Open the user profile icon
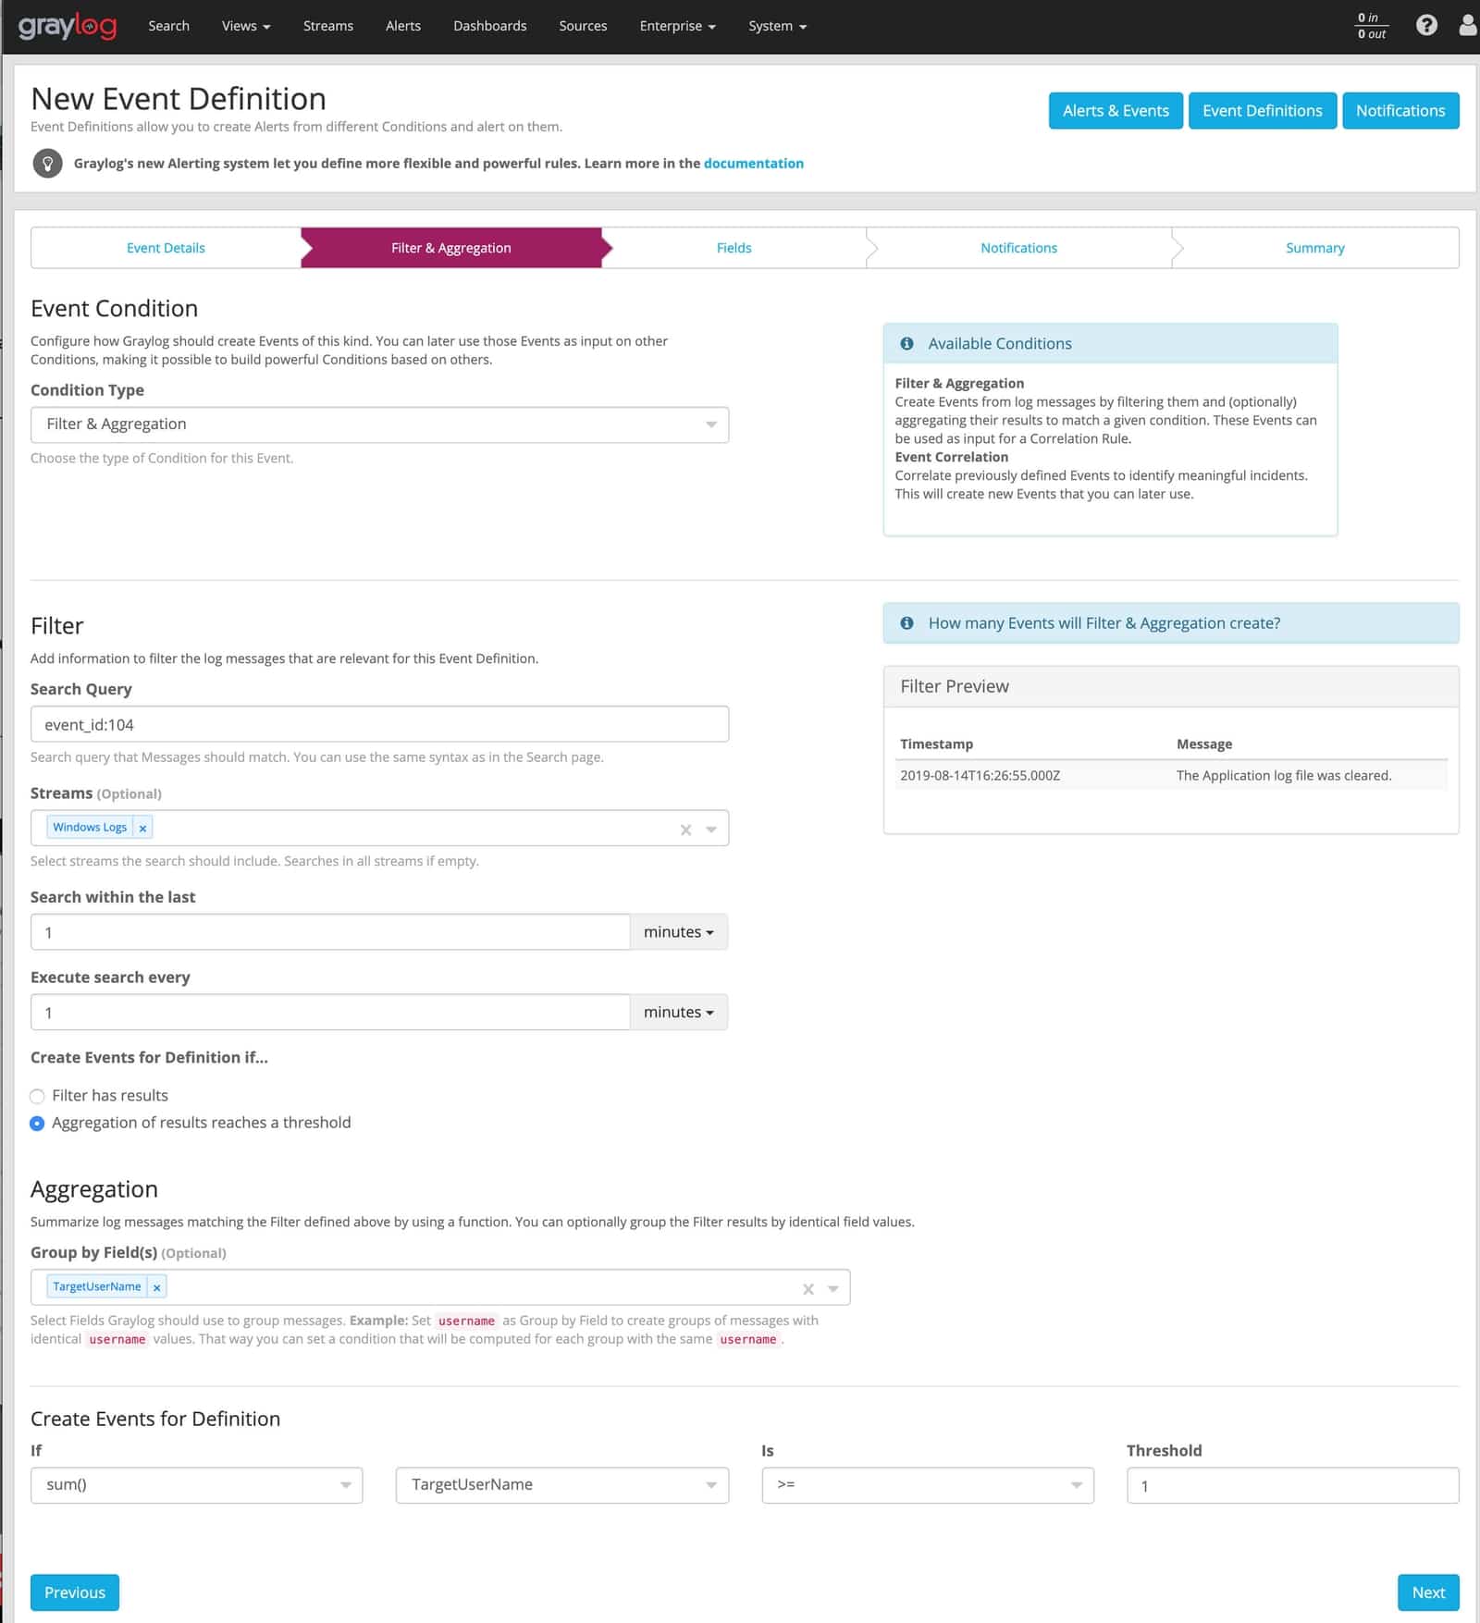The width and height of the screenshot is (1480, 1623). [1467, 25]
